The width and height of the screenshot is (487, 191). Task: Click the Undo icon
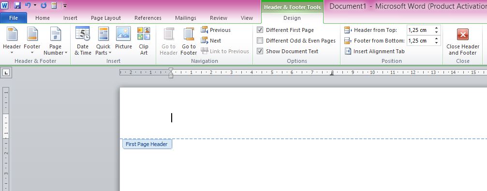[x=28, y=5]
